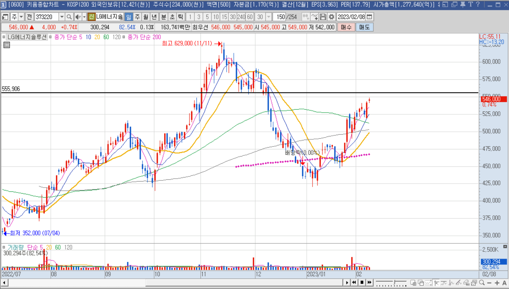This screenshot has width=509, height=289.
Task: Click the LG에너지솔루션 series label in the chart legend
Action: pos(27,37)
